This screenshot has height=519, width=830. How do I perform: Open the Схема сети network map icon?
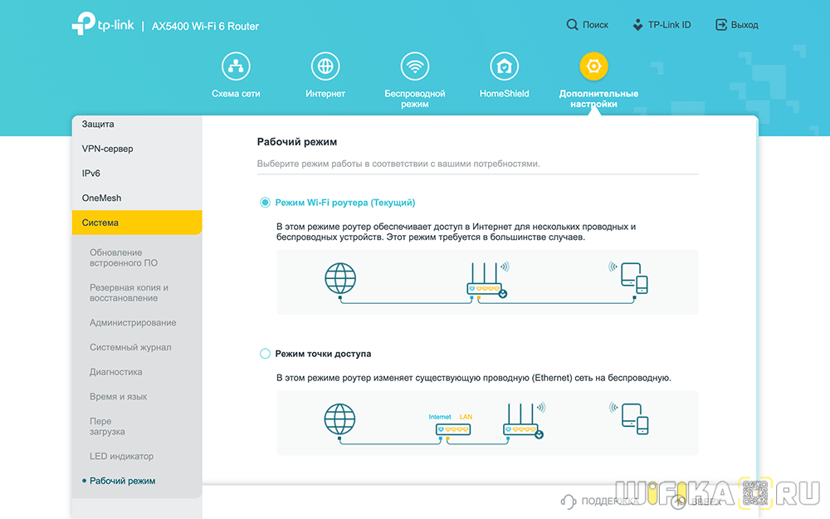point(236,66)
